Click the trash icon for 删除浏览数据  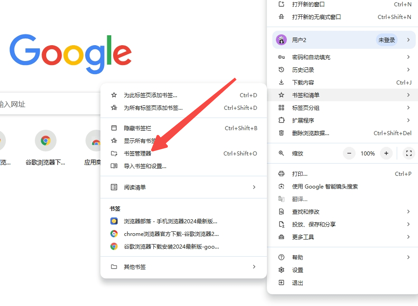coord(281,133)
